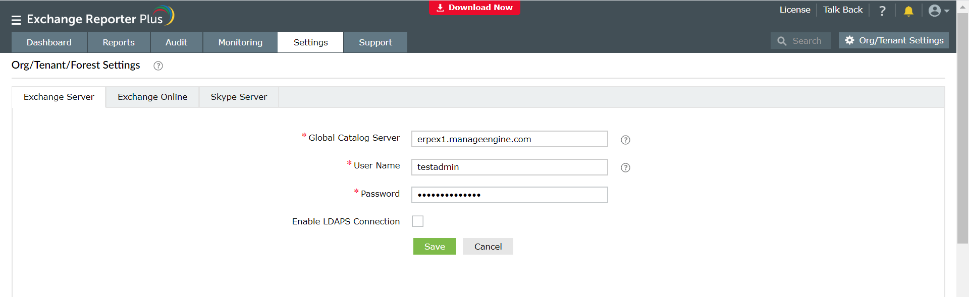This screenshot has width=969, height=297.
Task: Open the Talk Back link
Action: click(x=843, y=10)
